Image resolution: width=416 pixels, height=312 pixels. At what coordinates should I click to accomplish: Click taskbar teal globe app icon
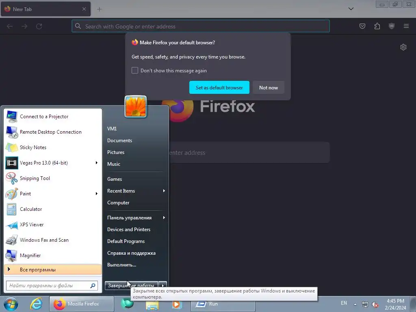tap(127, 303)
